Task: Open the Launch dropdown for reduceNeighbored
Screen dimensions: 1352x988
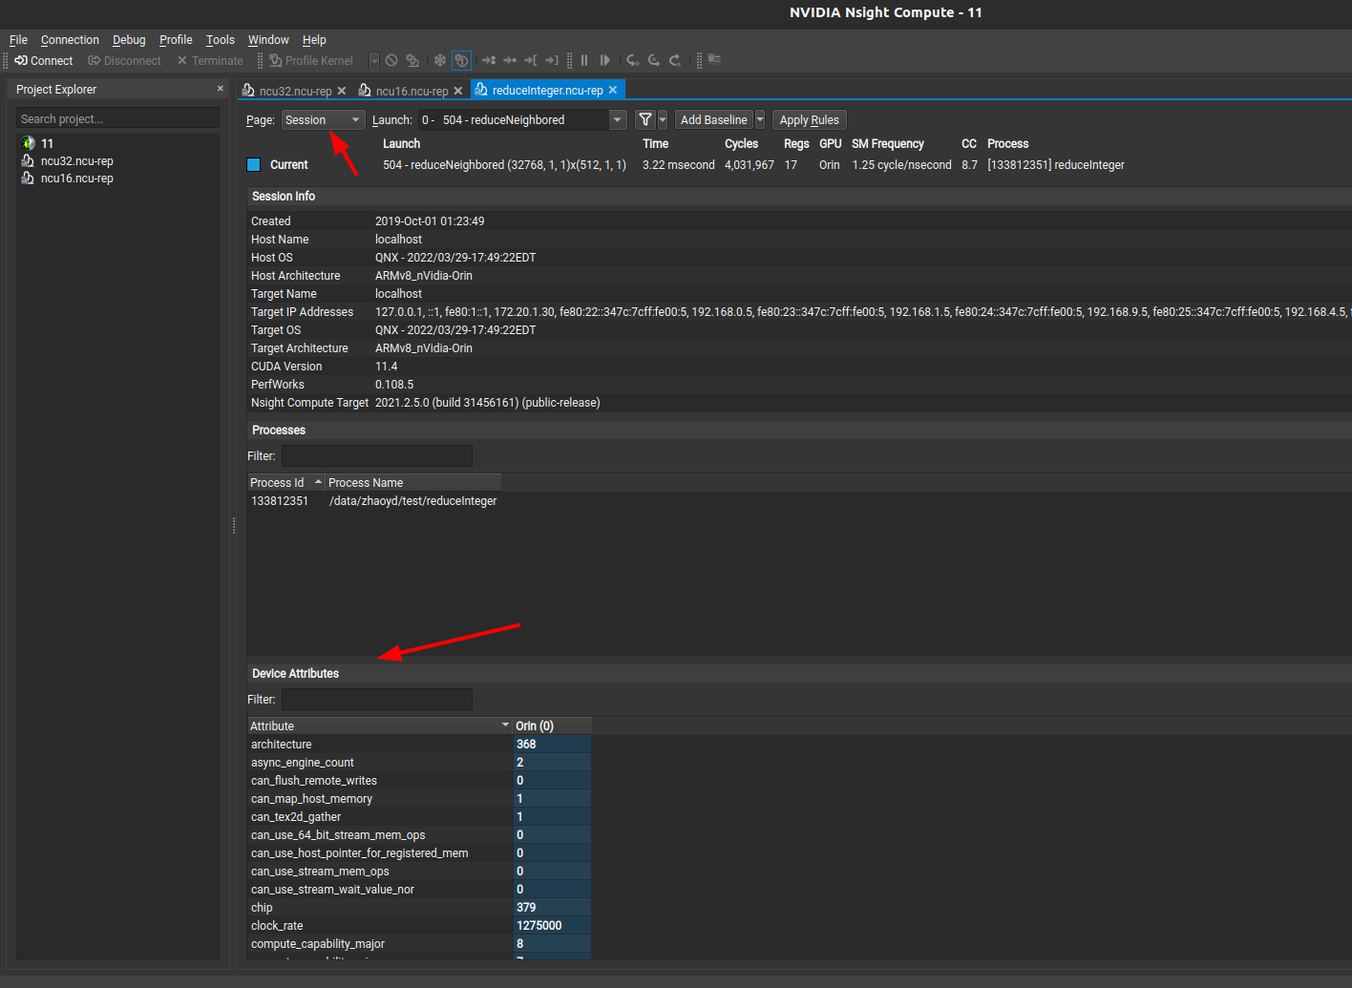Action: pos(522,119)
